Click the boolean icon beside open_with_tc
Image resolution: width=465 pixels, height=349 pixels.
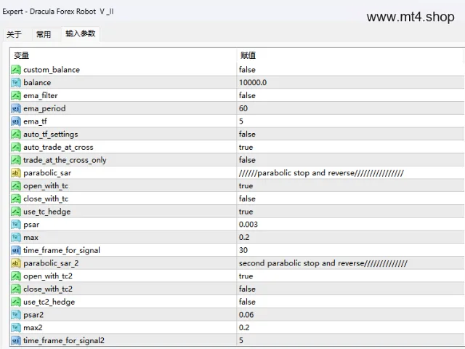pos(16,186)
